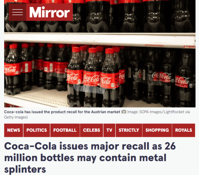Click the word splinters in headline
This screenshot has height=175, width=199.
[x=25, y=169]
